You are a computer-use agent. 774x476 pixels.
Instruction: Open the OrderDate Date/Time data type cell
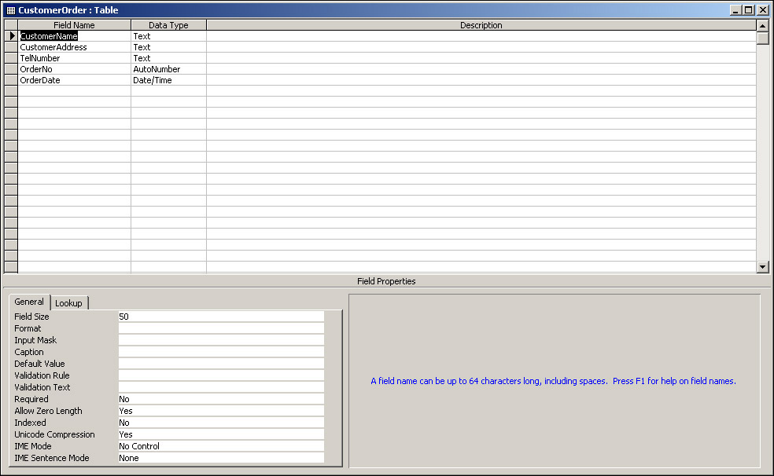pos(168,80)
